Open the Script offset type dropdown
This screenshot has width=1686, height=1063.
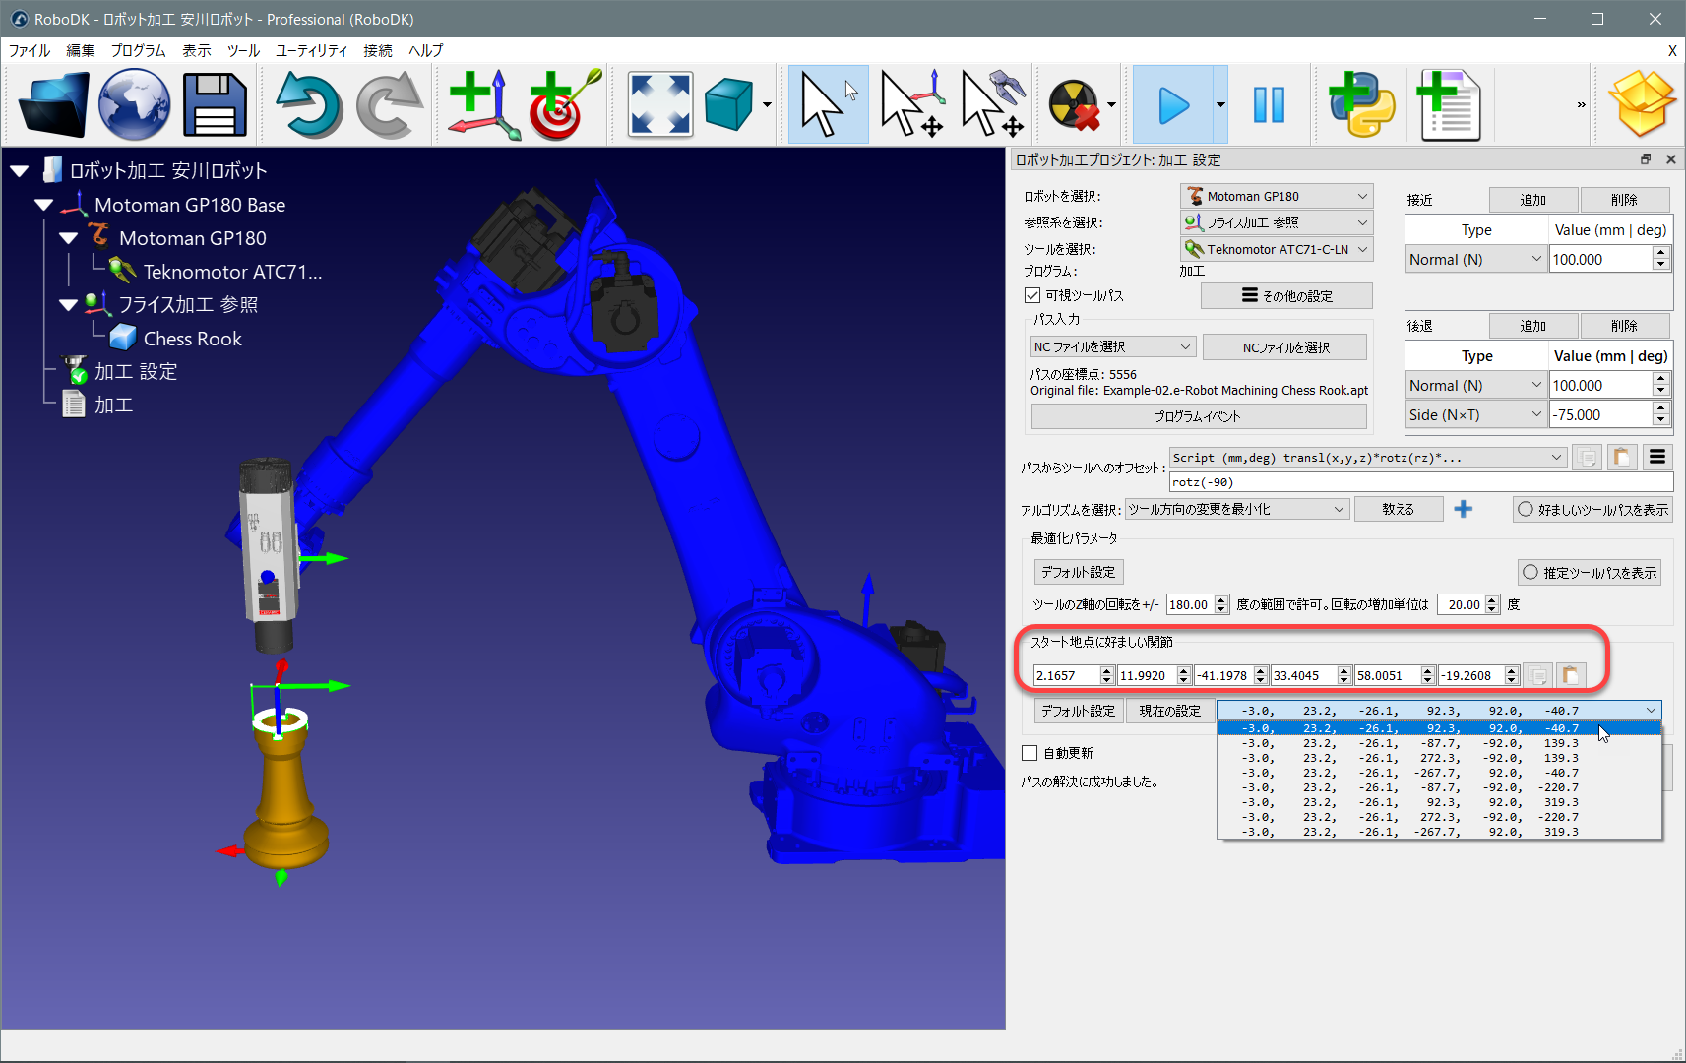click(x=1367, y=458)
